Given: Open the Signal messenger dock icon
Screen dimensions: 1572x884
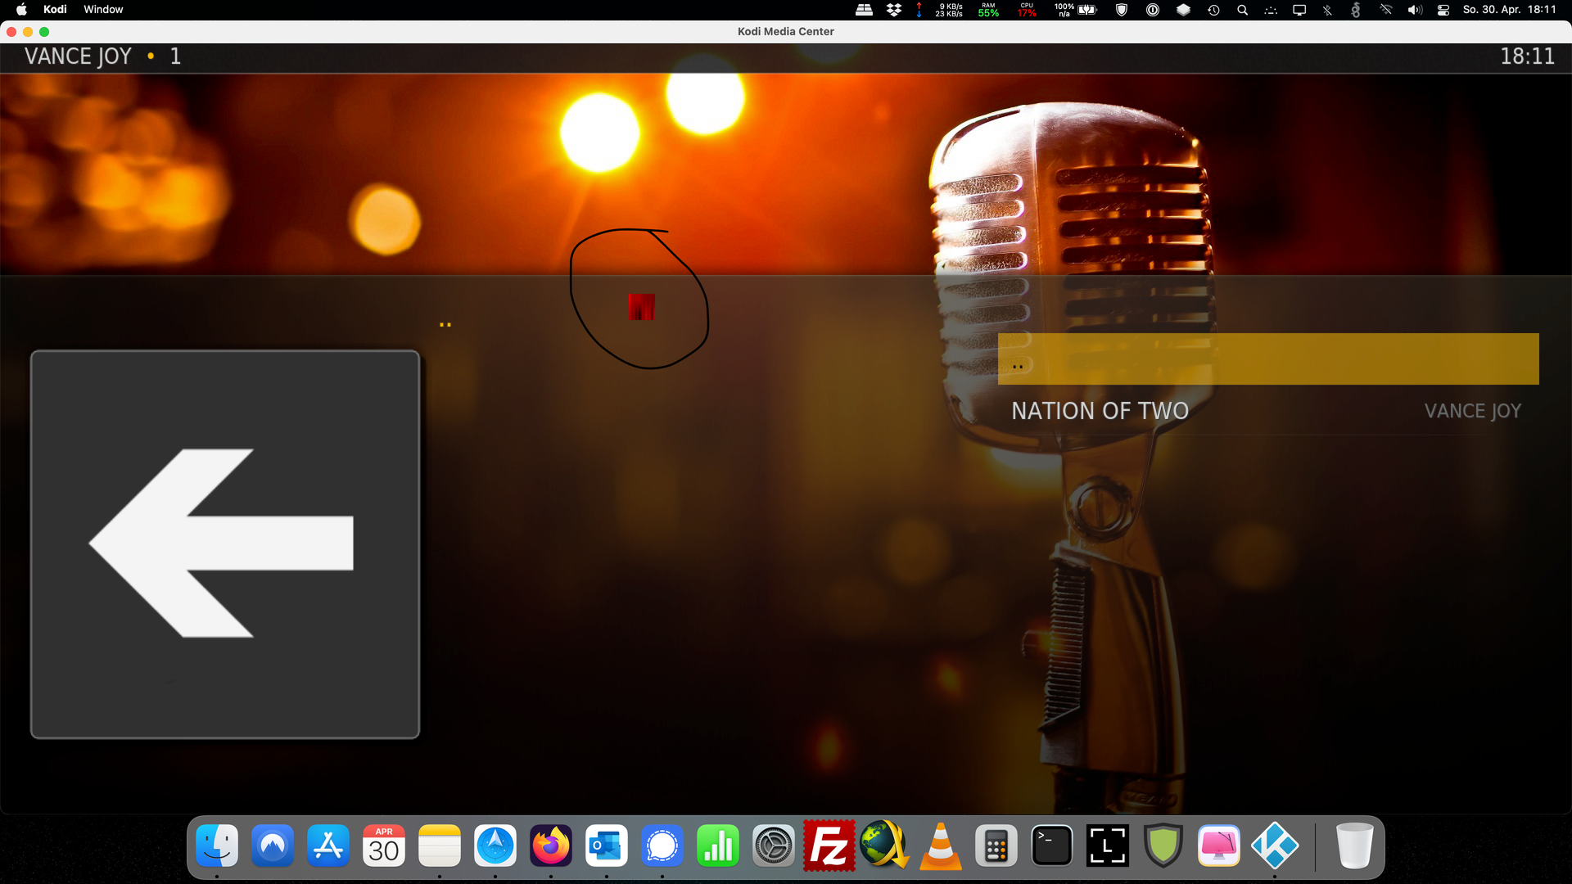Looking at the screenshot, I should [x=662, y=846].
